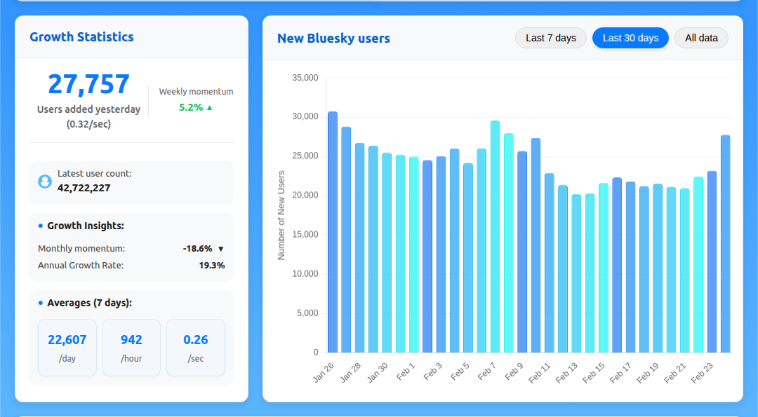The image size is (758, 417).
Task: Click the 22,607 per day average card
Action: (67, 348)
